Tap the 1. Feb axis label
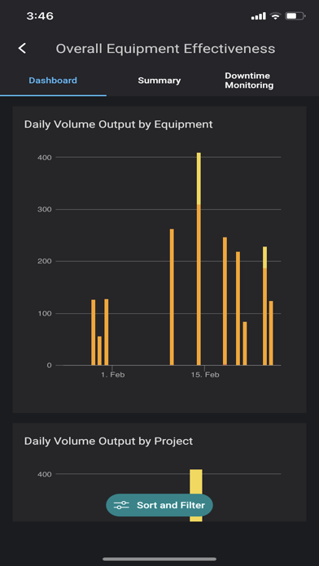 pos(113,375)
